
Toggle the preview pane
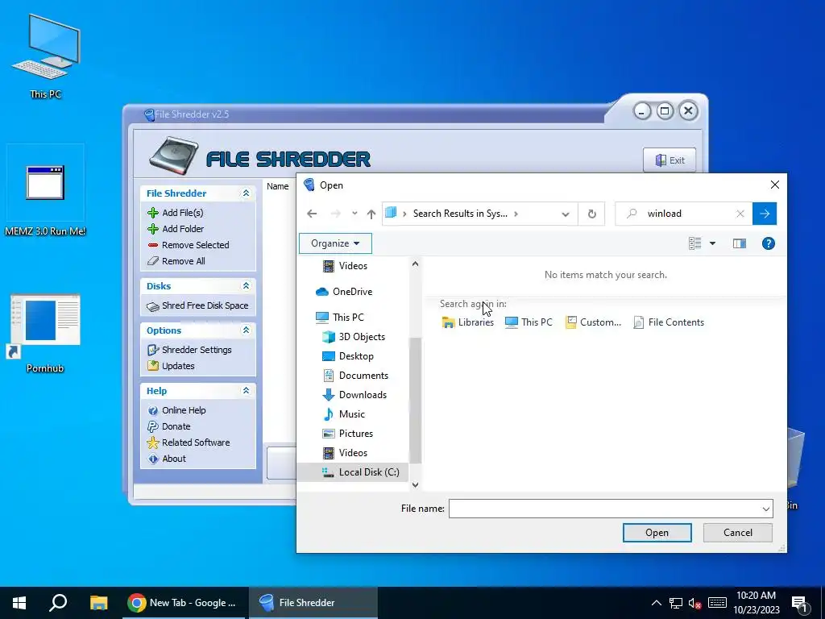pos(740,243)
